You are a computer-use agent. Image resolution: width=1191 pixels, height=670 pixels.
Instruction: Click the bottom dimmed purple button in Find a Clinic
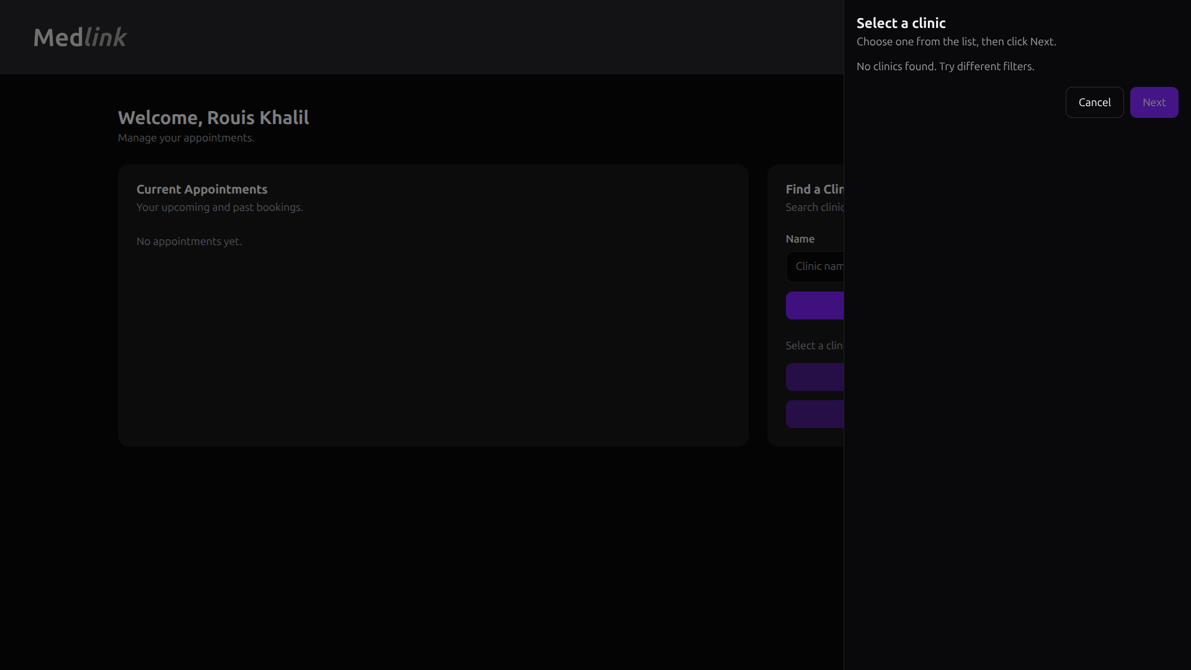pyautogui.click(x=814, y=414)
